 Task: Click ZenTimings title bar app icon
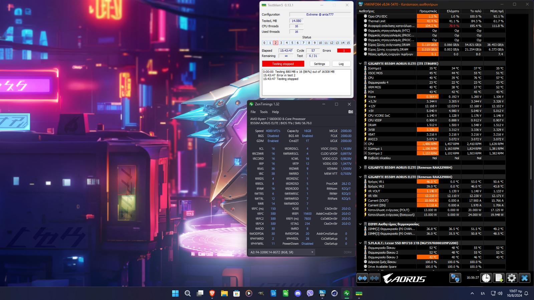click(x=251, y=104)
